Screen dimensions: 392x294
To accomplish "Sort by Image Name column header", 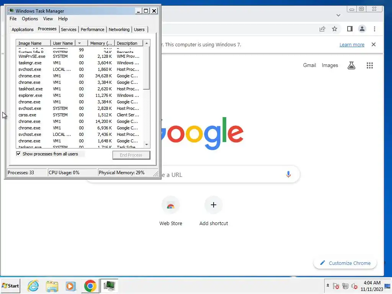I will tap(33, 43).
